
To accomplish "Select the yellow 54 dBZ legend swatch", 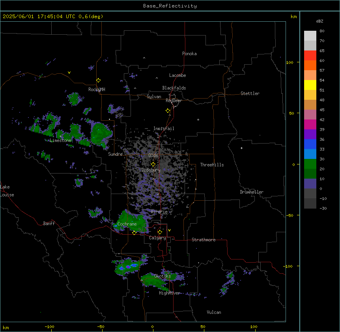I will [310, 85].
